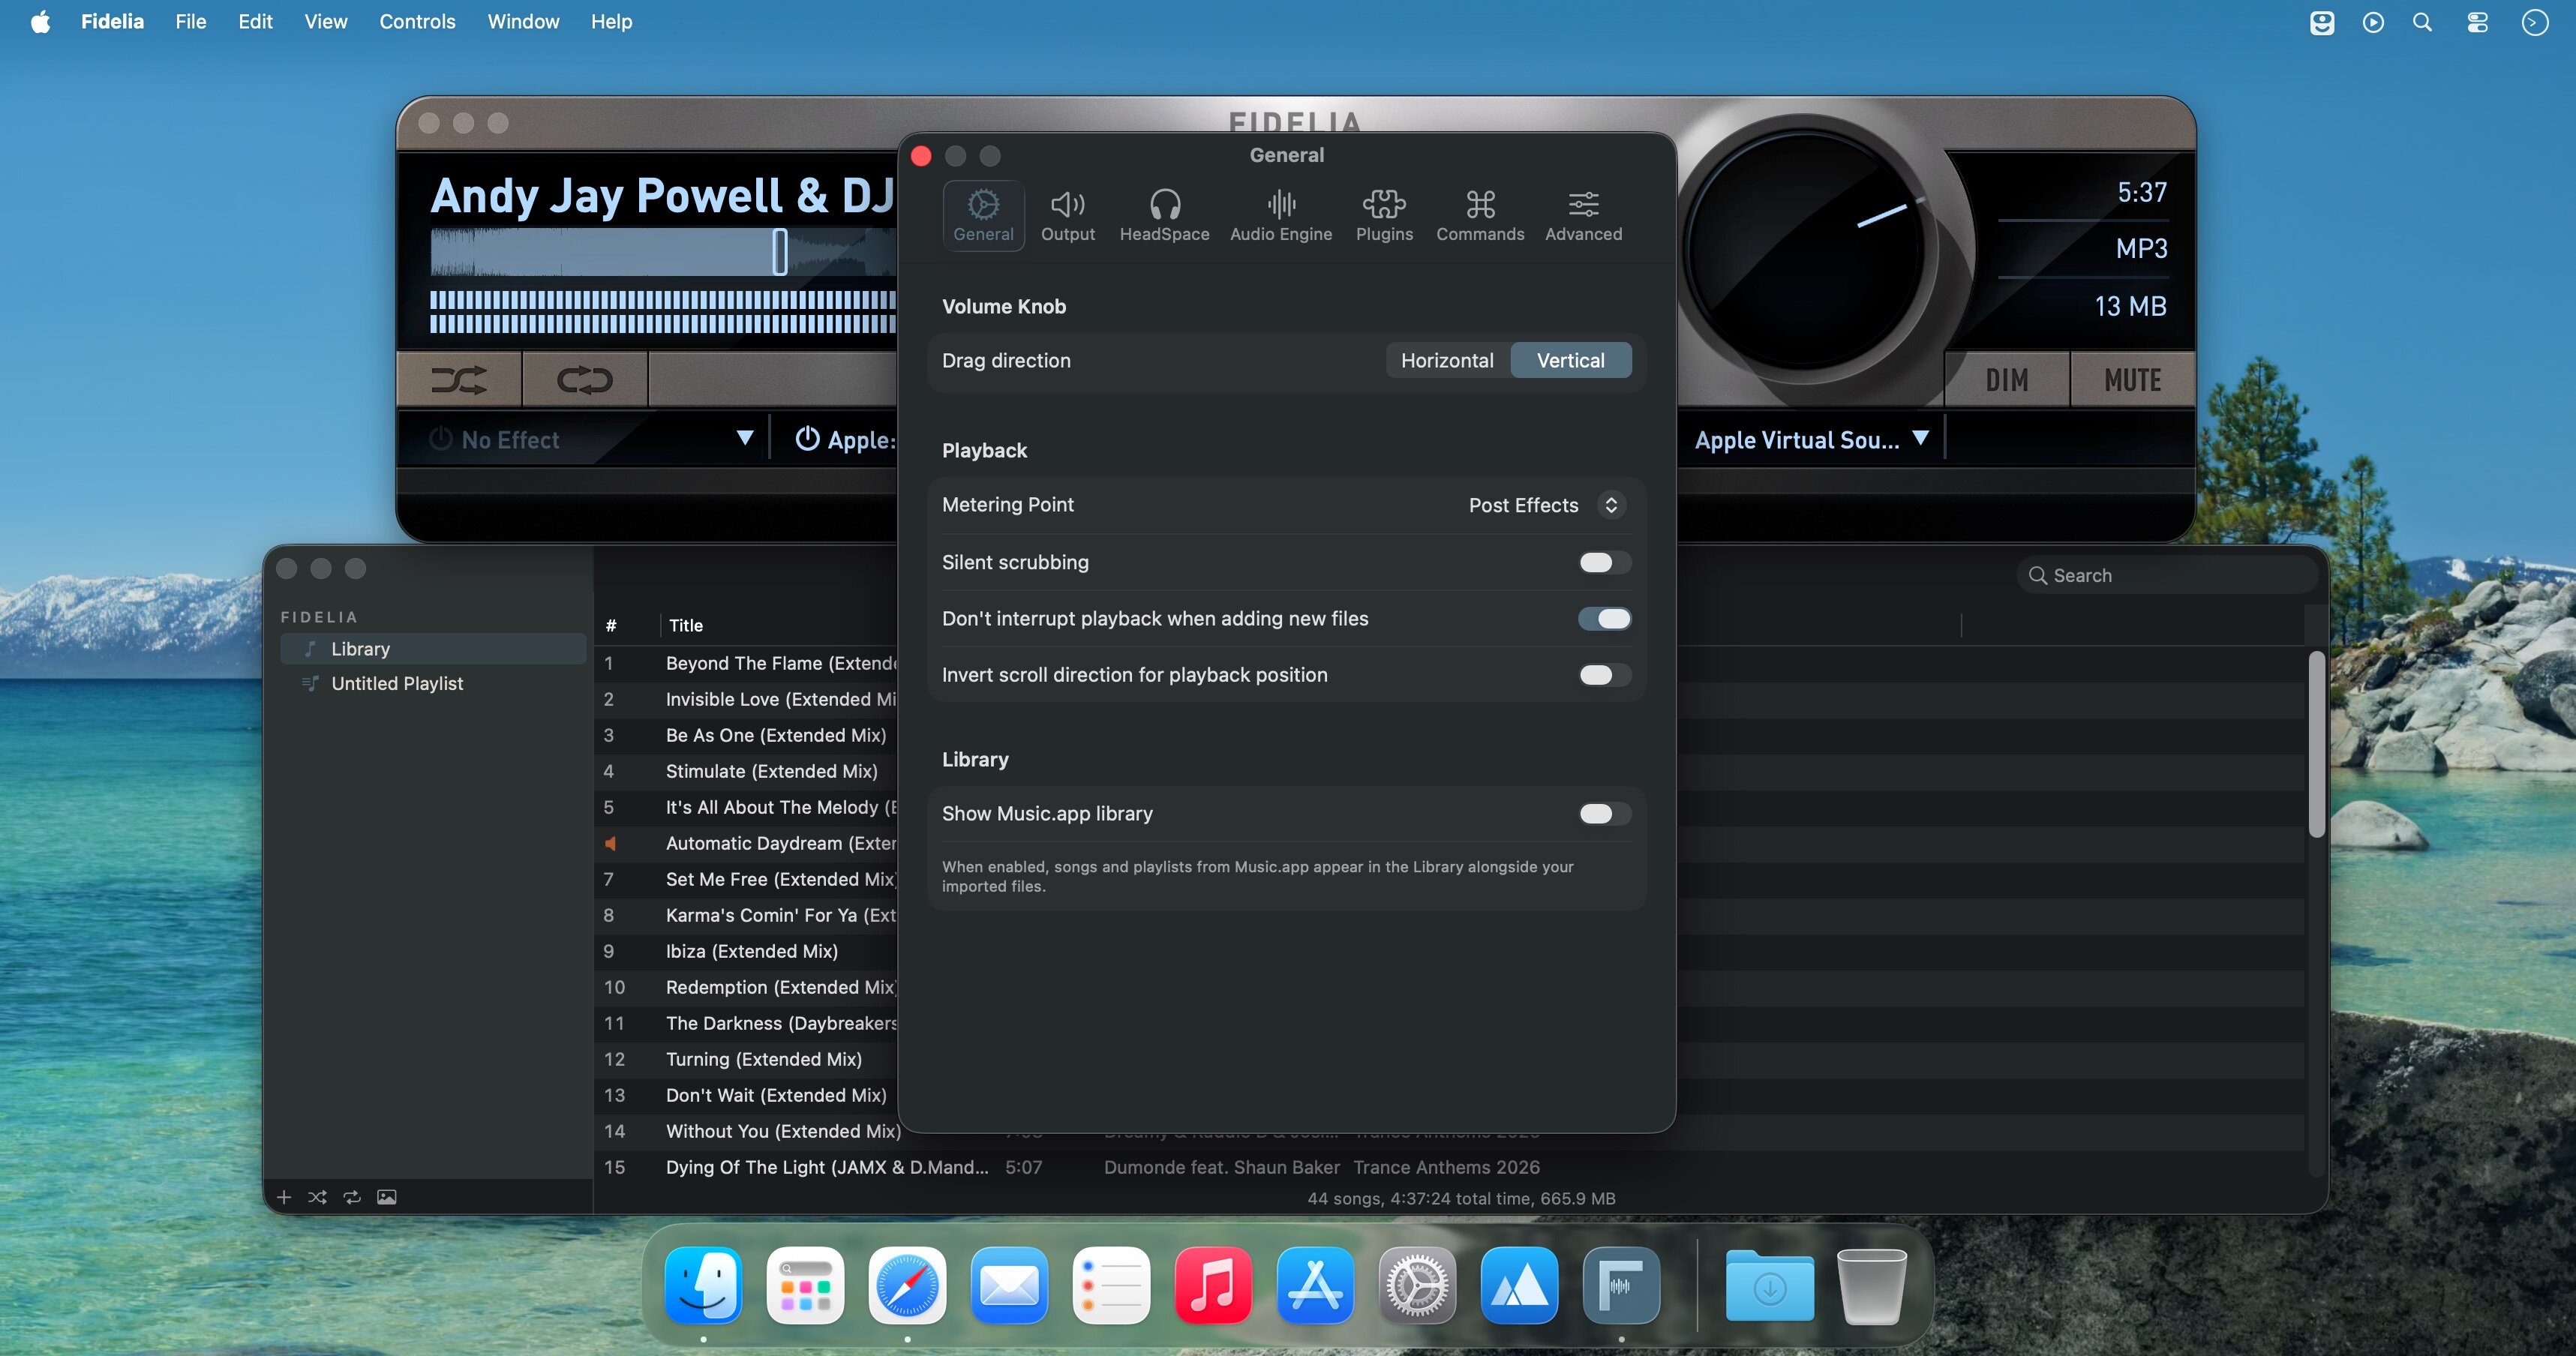
Task: Click the shuffle icon below the sidebar
Action: (x=317, y=1197)
